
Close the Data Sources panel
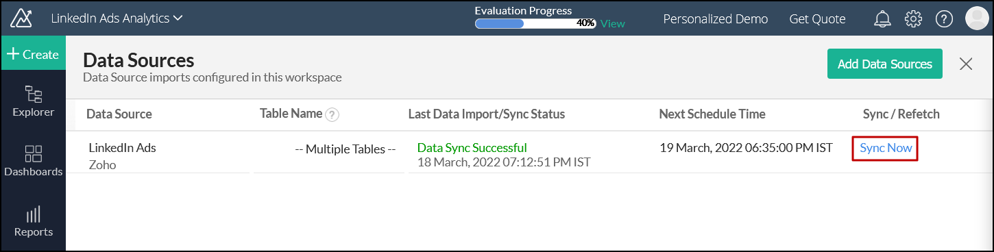(966, 64)
